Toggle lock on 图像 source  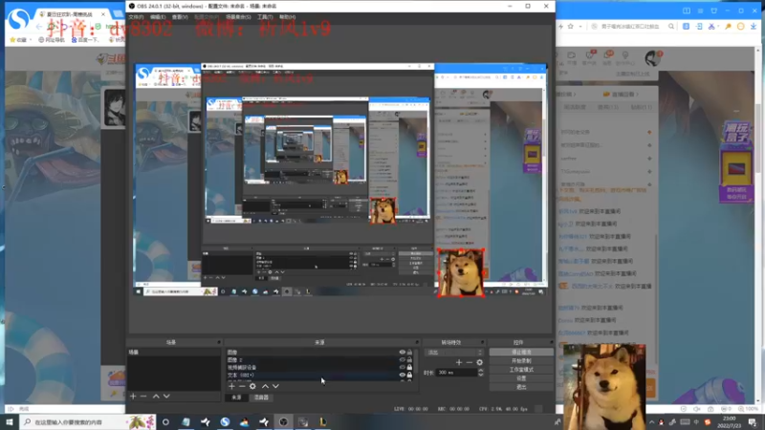409,352
